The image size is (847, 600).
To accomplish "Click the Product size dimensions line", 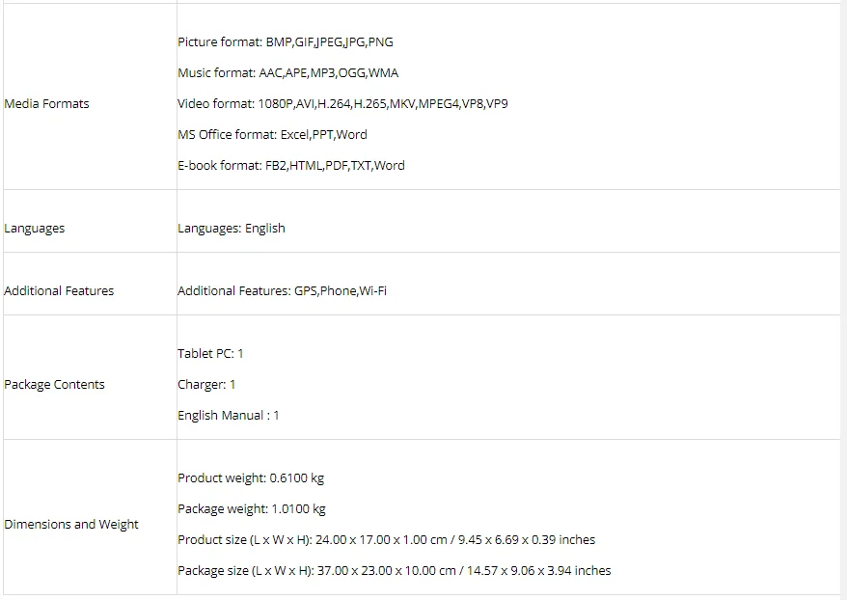I will 386,539.
